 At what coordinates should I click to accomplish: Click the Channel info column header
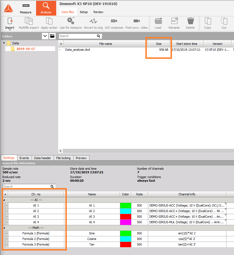[187, 194]
